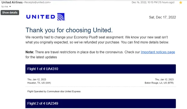
Task: Click the Receipts@united.com sender address
Action: tap(37, 2)
